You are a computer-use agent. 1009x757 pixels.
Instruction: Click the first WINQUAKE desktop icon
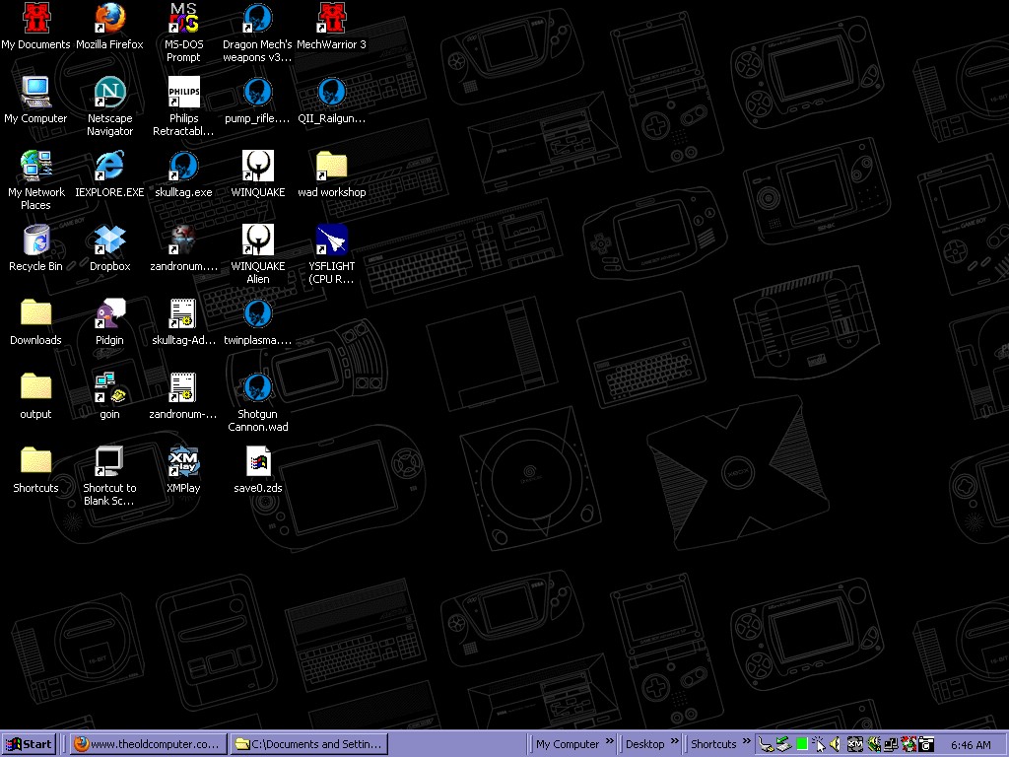click(257, 167)
